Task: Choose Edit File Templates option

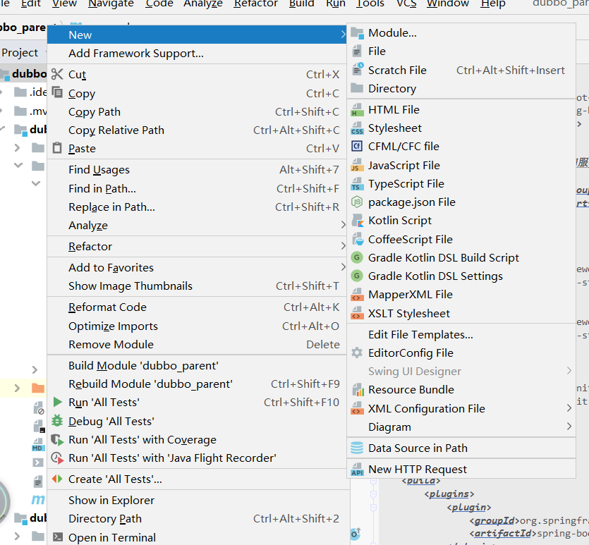Action: pos(461,334)
